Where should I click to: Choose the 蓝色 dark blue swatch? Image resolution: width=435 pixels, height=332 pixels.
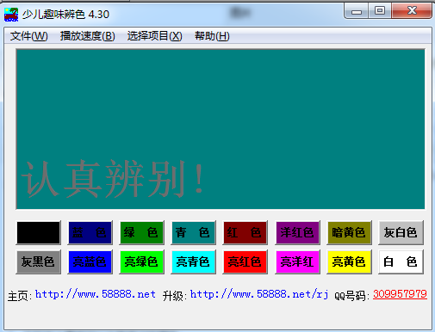tap(90, 232)
